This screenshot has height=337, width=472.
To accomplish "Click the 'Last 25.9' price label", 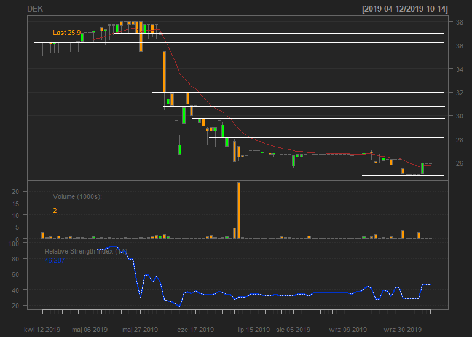I will [x=66, y=33].
